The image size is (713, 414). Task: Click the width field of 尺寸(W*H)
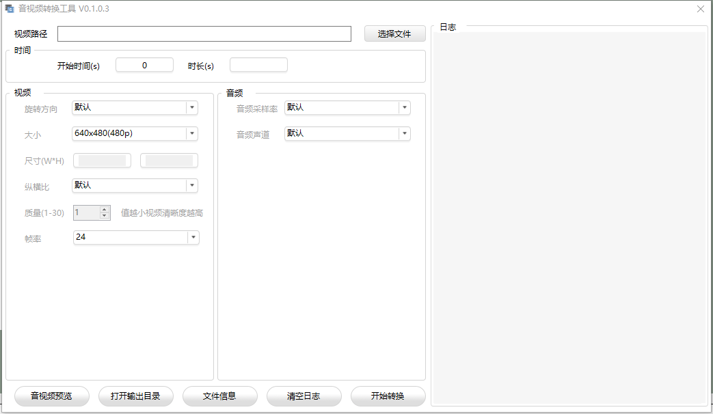click(x=103, y=161)
